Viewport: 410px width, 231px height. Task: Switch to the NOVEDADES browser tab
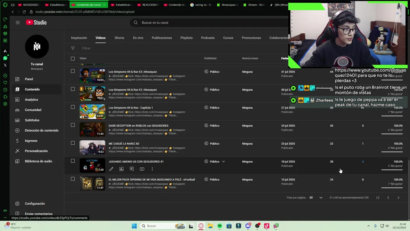pos(29,5)
